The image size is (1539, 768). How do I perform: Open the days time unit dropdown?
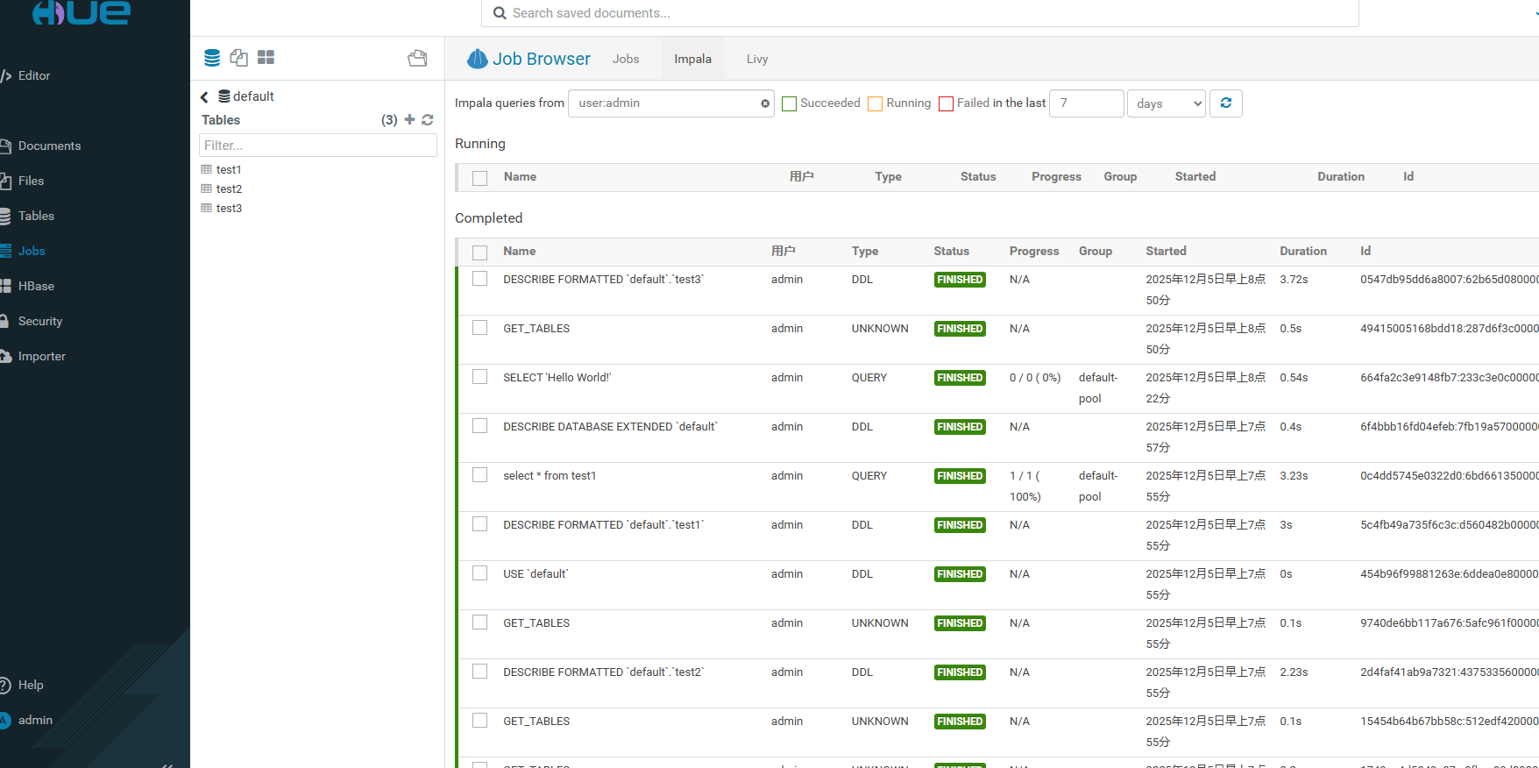[1166, 103]
